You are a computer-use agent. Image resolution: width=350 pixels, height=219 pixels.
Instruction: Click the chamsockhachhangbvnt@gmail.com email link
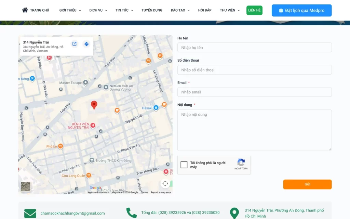72,213
